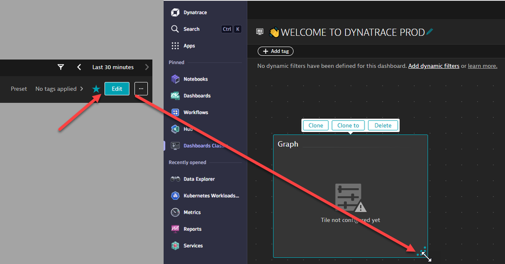This screenshot has width=505, height=264.
Task: Click the Dashboards Classic icon
Action: coord(175,146)
